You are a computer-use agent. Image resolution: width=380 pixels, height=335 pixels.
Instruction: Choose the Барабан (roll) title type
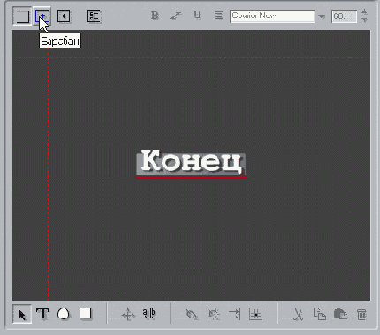pyautogui.click(x=42, y=16)
